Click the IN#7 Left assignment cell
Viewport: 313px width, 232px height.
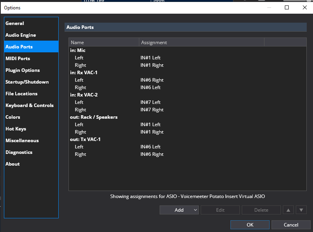150,102
